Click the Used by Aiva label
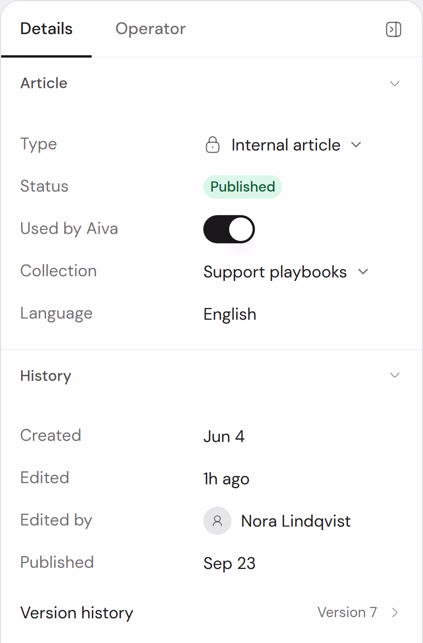The width and height of the screenshot is (423, 643). pos(69,229)
